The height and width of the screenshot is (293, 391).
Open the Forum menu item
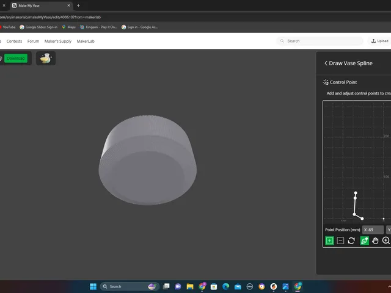[33, 41]
